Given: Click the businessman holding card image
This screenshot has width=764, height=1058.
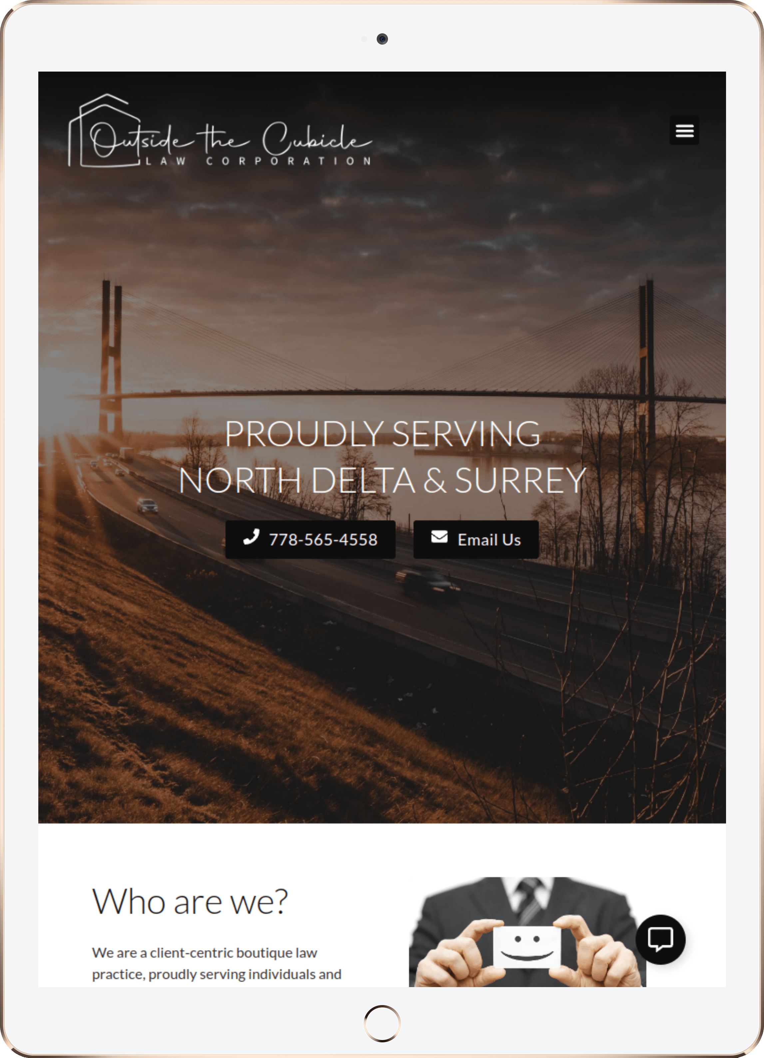Looking at the screenshot, I should pyautogui.click(x=528, y=931).
